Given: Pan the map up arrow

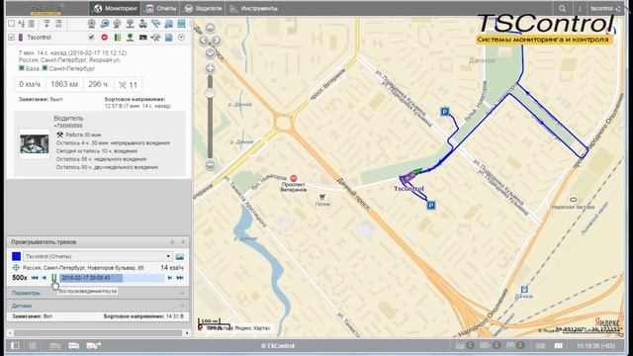Looking at the screenshot, I should click(x=210, y=28).
